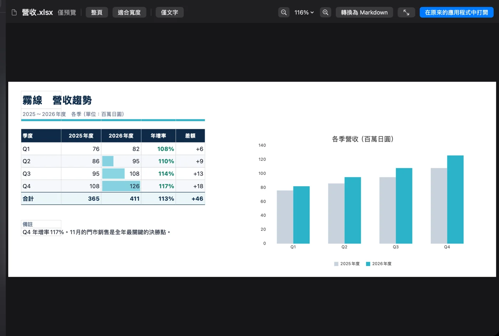The width and height of the screenshot is (499, 336).
Task: Click the zoom out magnifier icon
Action: (284, 12)
